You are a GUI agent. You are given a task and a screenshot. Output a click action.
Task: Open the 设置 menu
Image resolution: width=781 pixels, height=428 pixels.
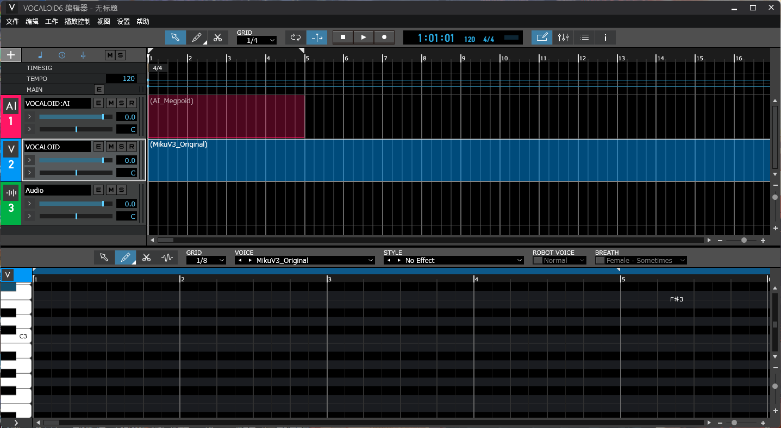tap(123, 22)
